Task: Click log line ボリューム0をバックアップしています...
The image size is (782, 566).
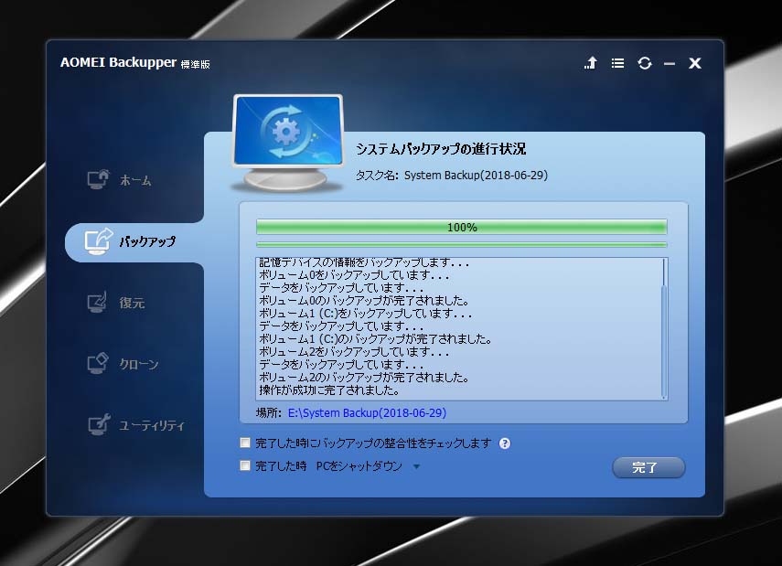Action: coord(354,275)
